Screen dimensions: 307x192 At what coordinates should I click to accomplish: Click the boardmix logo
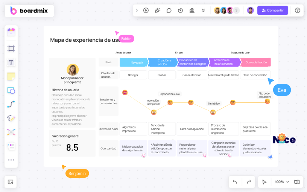tap(29, 11)
